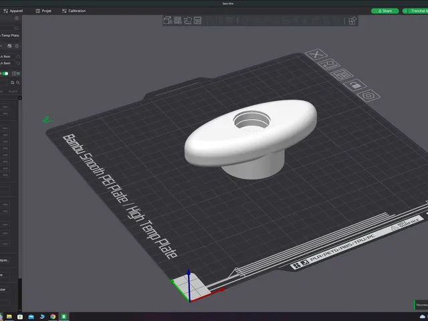Click the filament sync AMS icon
The width and height of the screenshot is (428, 321).
pyautogui.click(x=9, y=46)
